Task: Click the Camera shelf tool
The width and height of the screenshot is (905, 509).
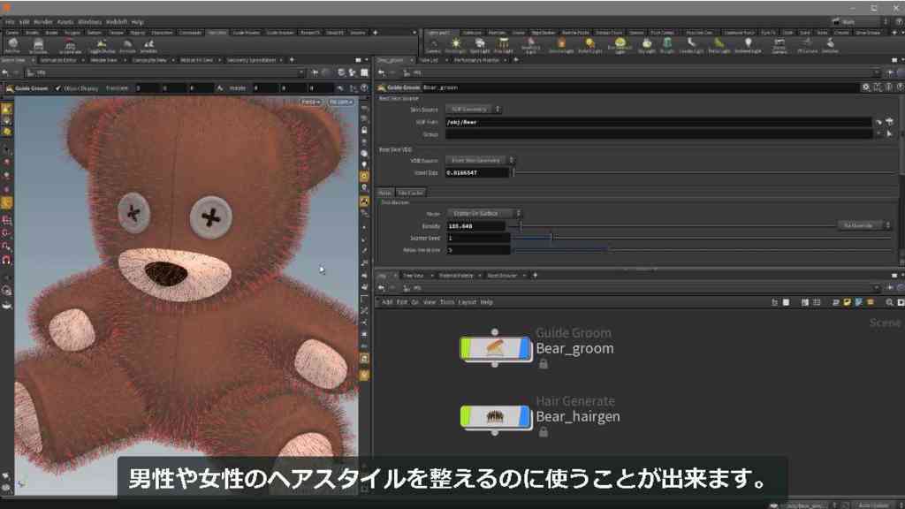Action: [433, 45]
